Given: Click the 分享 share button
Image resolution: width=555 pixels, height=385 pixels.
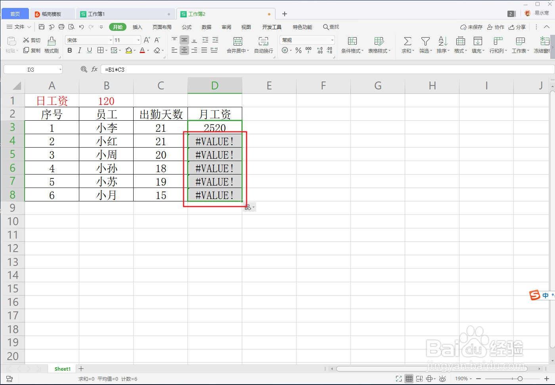Looking at the screenshot, I should pos(517,27).
